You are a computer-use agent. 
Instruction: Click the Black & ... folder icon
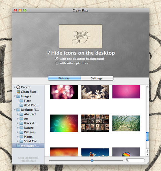click(21, 123)
